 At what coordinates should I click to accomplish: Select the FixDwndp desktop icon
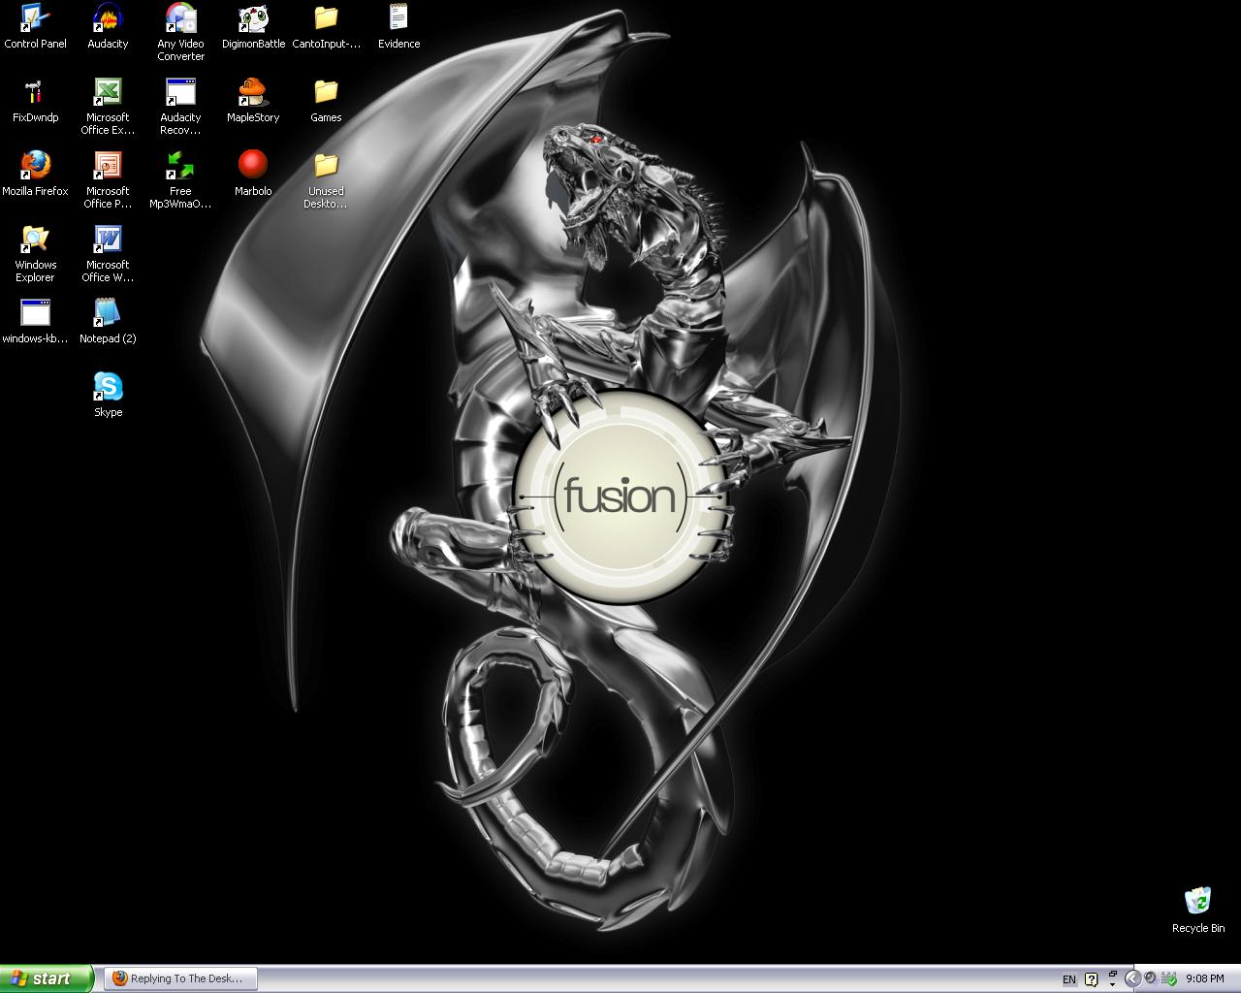click(35, 100)
